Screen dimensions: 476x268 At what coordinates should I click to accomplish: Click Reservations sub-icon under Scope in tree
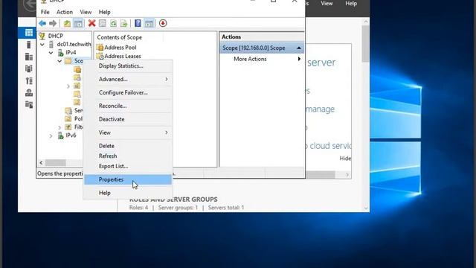point(77,86)
